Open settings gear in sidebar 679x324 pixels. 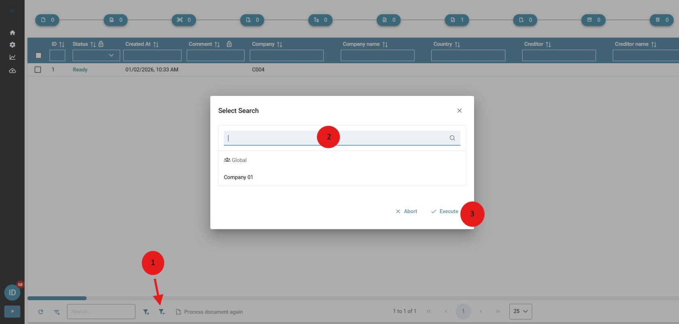[x=13, y=45]
